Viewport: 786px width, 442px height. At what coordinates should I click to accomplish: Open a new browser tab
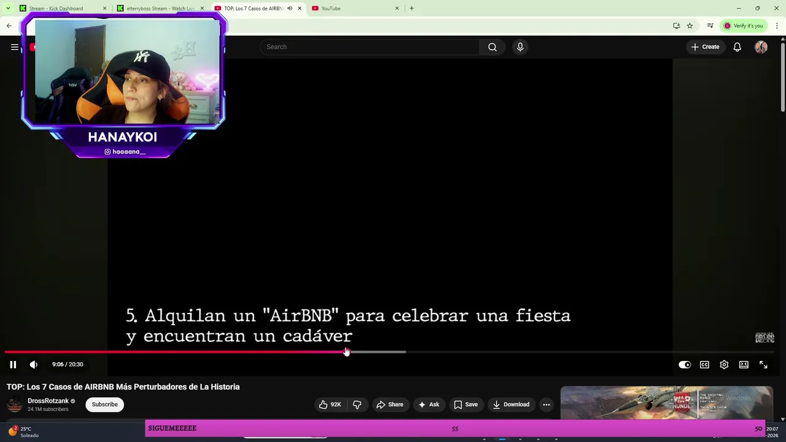coord(411,9)
